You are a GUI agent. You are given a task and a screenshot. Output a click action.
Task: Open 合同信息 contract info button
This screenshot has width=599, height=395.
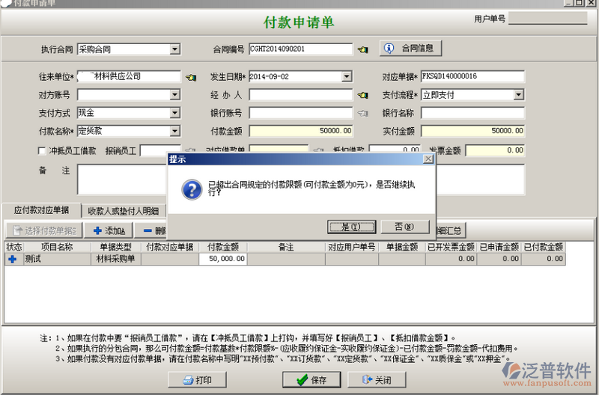point(410,49)
